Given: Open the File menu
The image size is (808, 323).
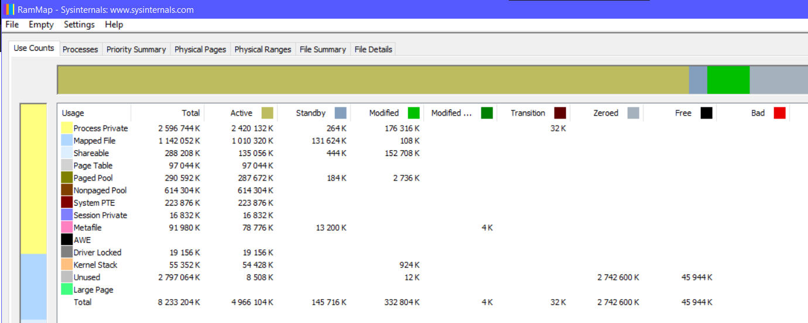Looking at the screenshot, I should [x=12, y=25].
